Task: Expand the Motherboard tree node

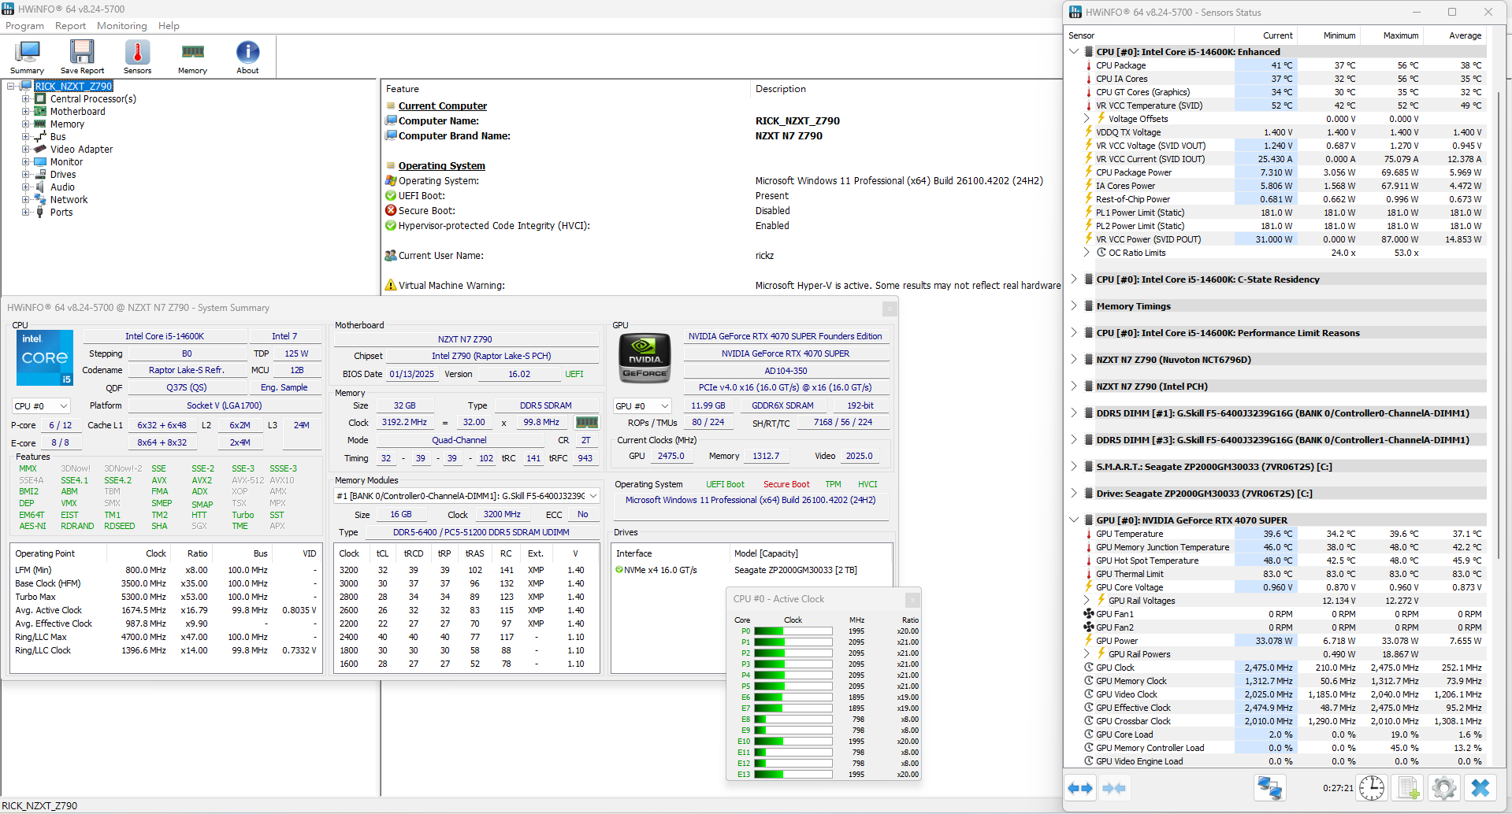Action: point(25,112)
